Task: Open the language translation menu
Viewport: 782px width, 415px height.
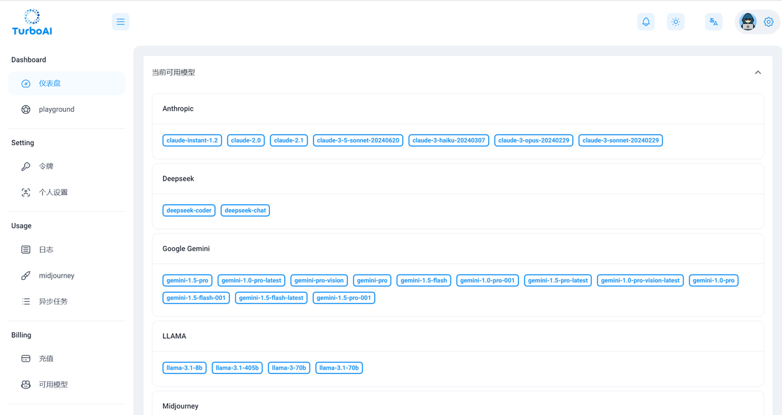Action: point(714,21)
